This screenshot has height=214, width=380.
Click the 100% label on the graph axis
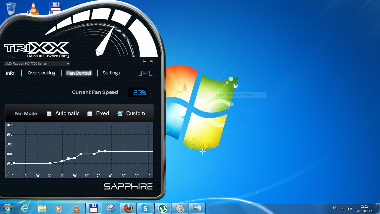click(10, 125)
